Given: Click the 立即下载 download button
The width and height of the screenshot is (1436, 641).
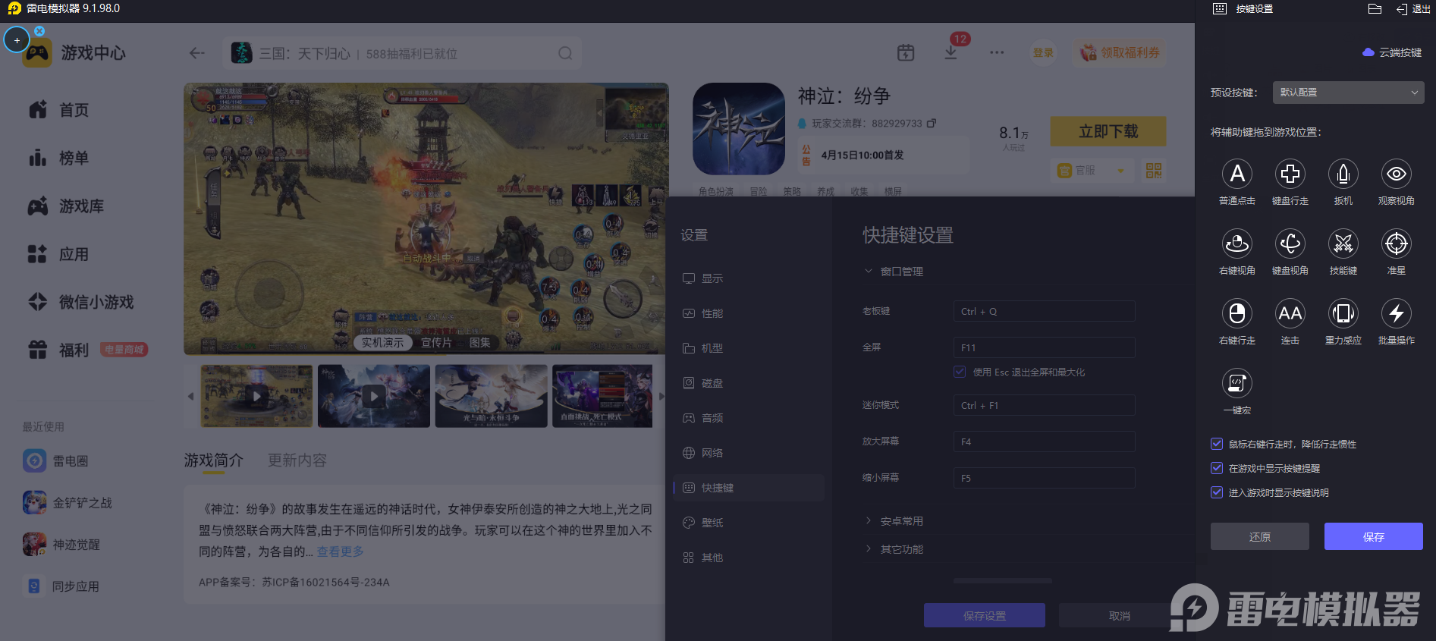Looking at the screenshot, I should pyautogui.click(x=1108, y=131).
